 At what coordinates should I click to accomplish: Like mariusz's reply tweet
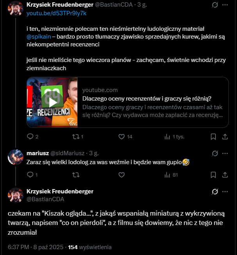tap(121, 175)
